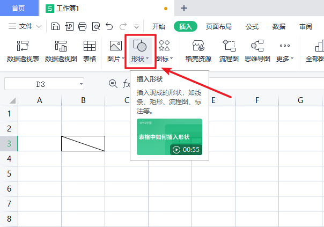Insert a table with 表格 icon

[x=90, y=47]
